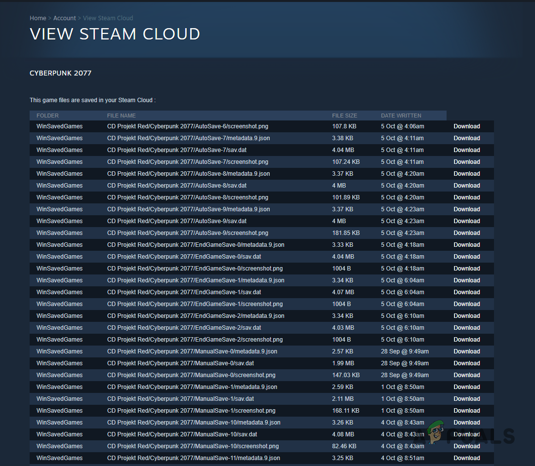
Task: Download EndGameSave-2/metadata.9.json
Action: [466, 315]
